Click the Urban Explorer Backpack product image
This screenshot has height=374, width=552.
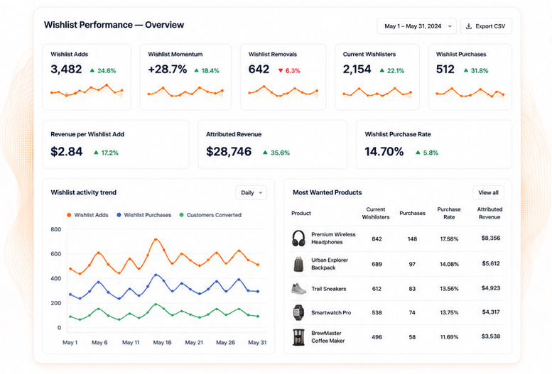click(298, 264)
